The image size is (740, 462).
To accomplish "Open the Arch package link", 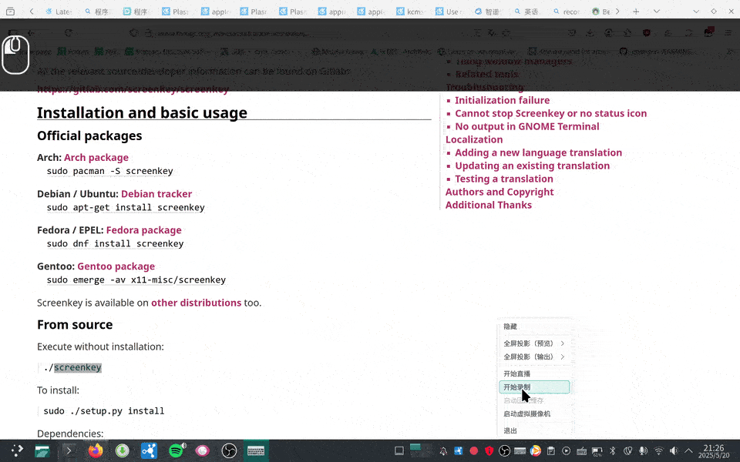I will (96, 157).
